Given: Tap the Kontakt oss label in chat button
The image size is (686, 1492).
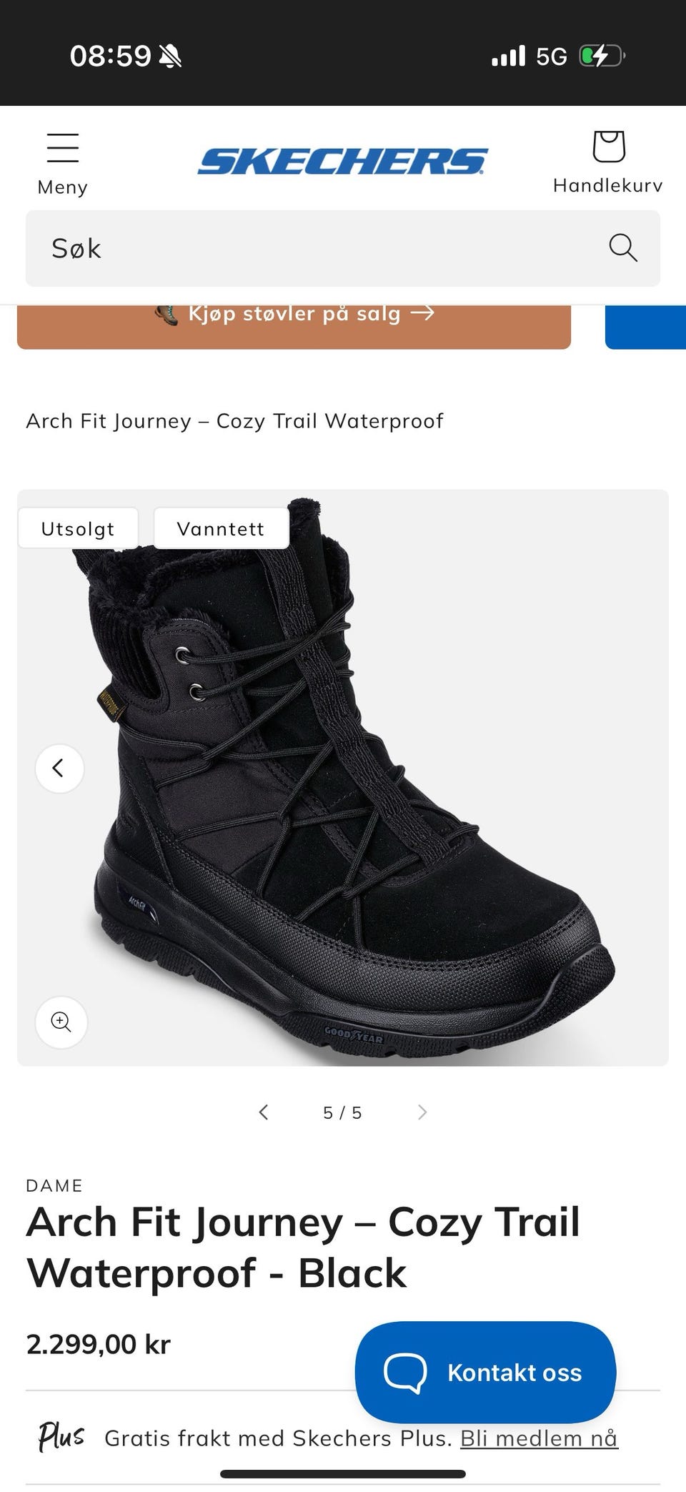Looking at the screenshot, I should click(514, 1373).
